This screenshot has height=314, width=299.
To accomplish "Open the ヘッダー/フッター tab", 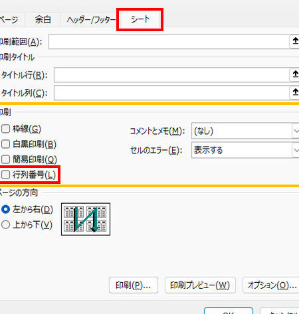I will click(x=91, y=20).
